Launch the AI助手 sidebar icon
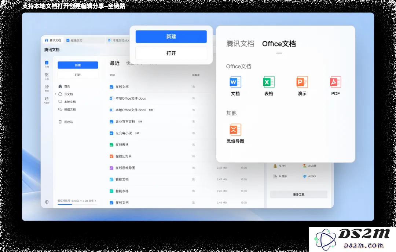The image size is (396, 252). point(47,100)
